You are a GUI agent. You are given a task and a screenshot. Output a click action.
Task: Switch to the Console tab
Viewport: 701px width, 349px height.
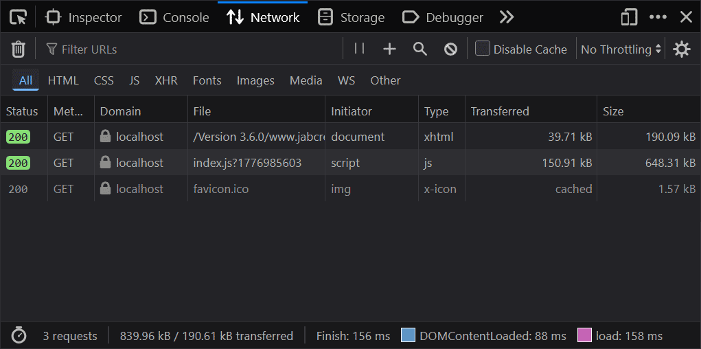pyautogui.click(x=174, y=17)
